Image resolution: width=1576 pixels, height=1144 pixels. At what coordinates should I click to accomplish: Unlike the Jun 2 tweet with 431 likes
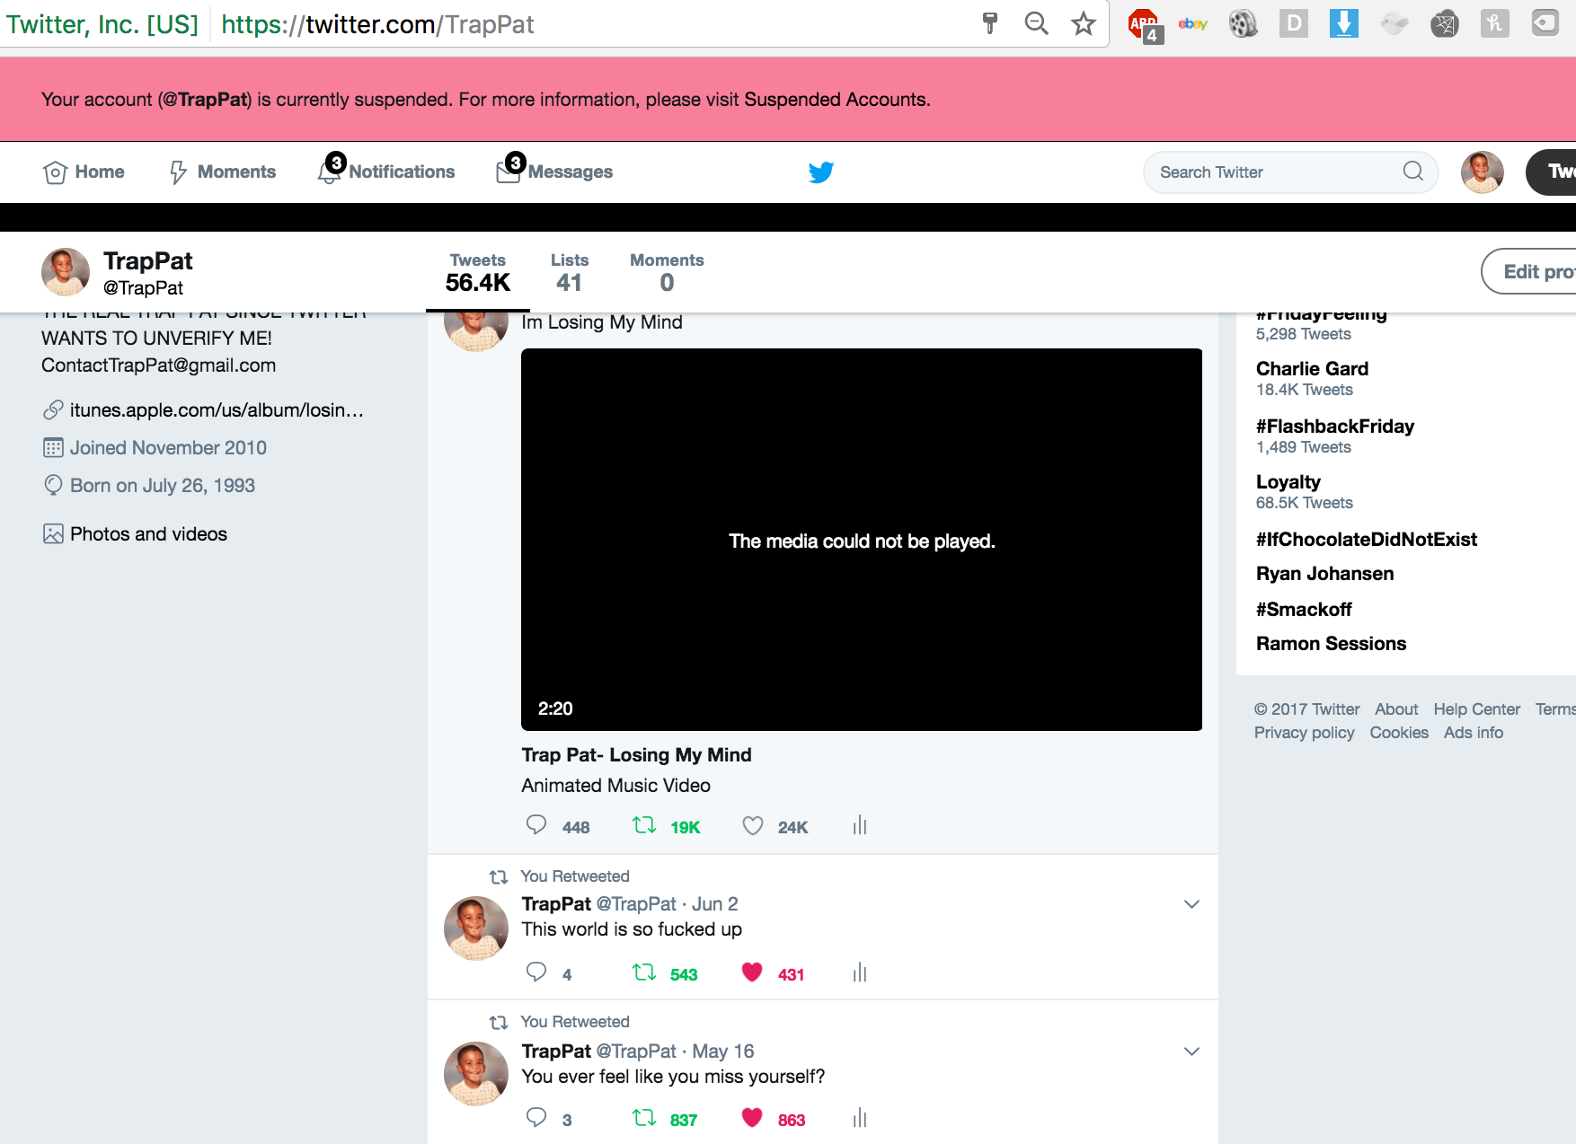tap(753, 972)
